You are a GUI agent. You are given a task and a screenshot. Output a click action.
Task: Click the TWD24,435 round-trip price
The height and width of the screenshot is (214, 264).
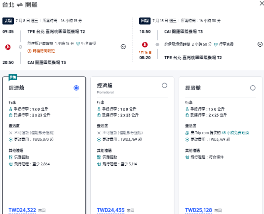111,210
